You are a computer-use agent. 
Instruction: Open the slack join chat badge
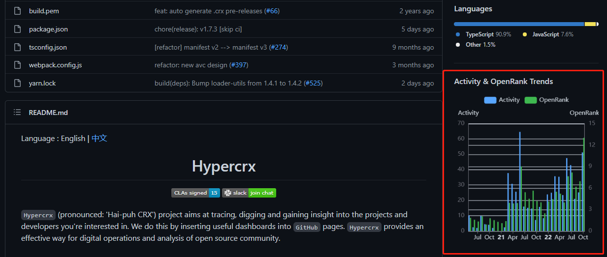click(x=249, y=193)
